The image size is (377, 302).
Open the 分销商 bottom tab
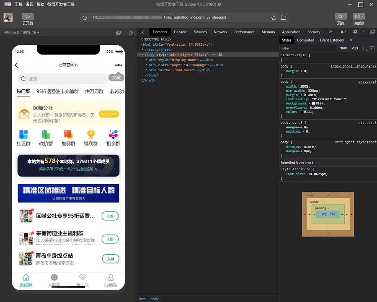click(111, 281)
